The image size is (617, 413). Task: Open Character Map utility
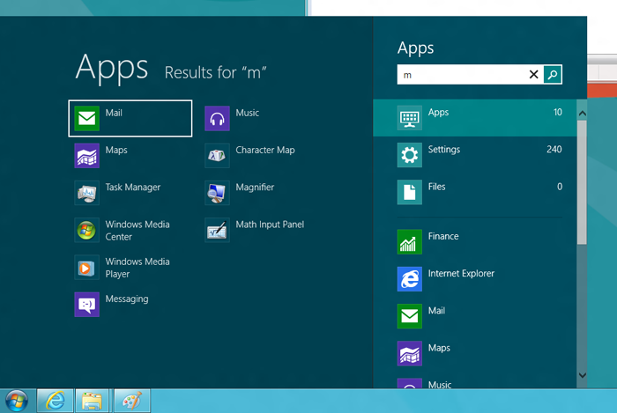[x=217, y=156]
